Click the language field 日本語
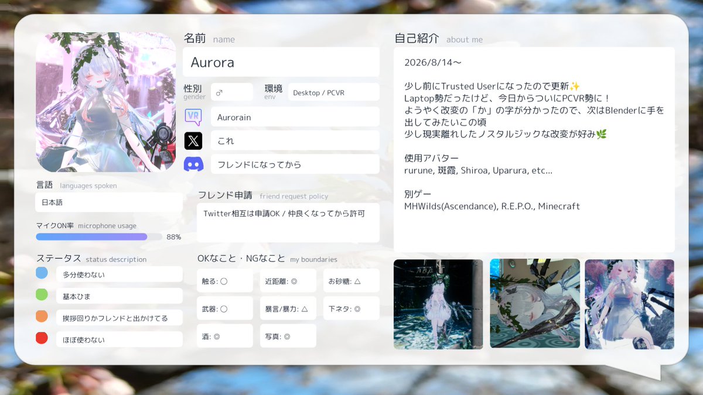The image size is (703, 395). click(109, 202)
